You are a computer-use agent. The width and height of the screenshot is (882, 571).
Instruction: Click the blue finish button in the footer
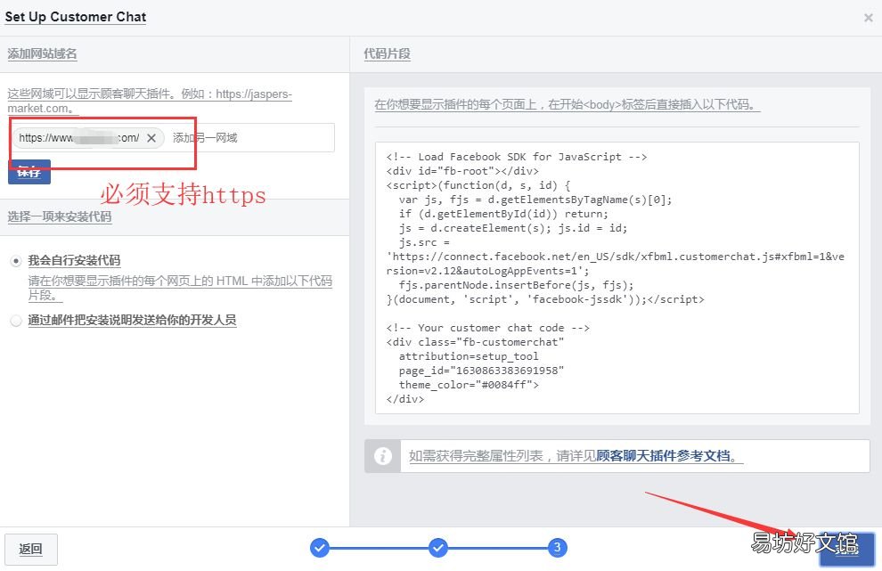[x=846, y=549]
